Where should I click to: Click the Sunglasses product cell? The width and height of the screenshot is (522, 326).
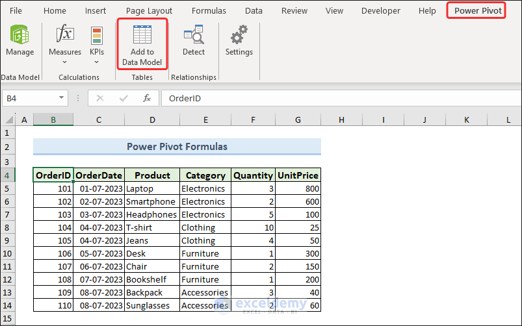(x=152, y=305)
